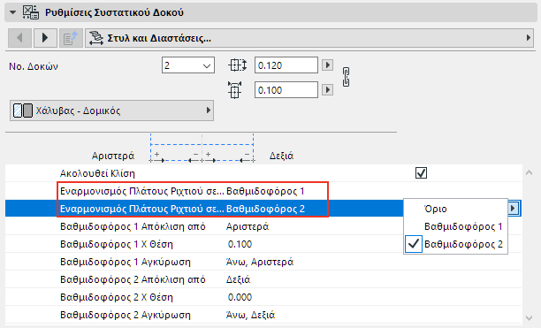Open arrow popup next to 0.100

tap(327, 90)
